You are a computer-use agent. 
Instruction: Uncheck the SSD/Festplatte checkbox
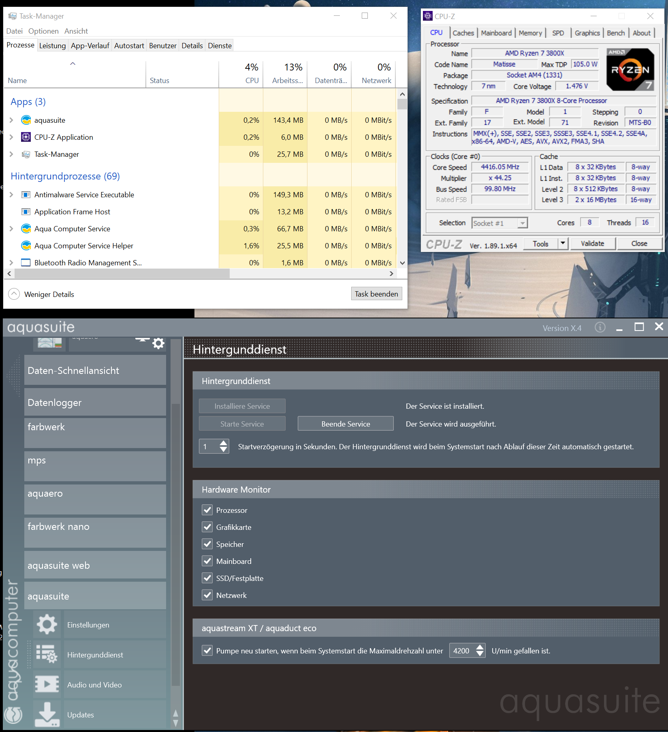tap(207, 578)
